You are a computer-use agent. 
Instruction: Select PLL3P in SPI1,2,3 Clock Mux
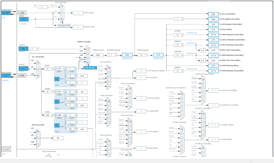130,98
